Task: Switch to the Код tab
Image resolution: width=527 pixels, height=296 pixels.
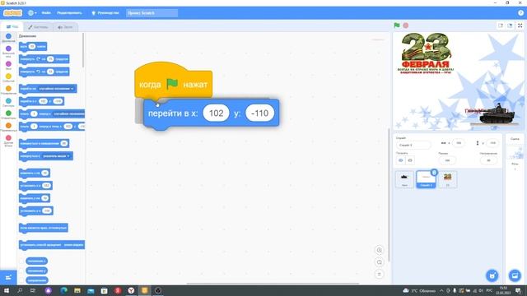Action: [12, 27]
